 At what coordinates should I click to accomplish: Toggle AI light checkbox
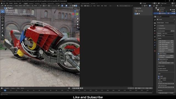pos(159,76)
